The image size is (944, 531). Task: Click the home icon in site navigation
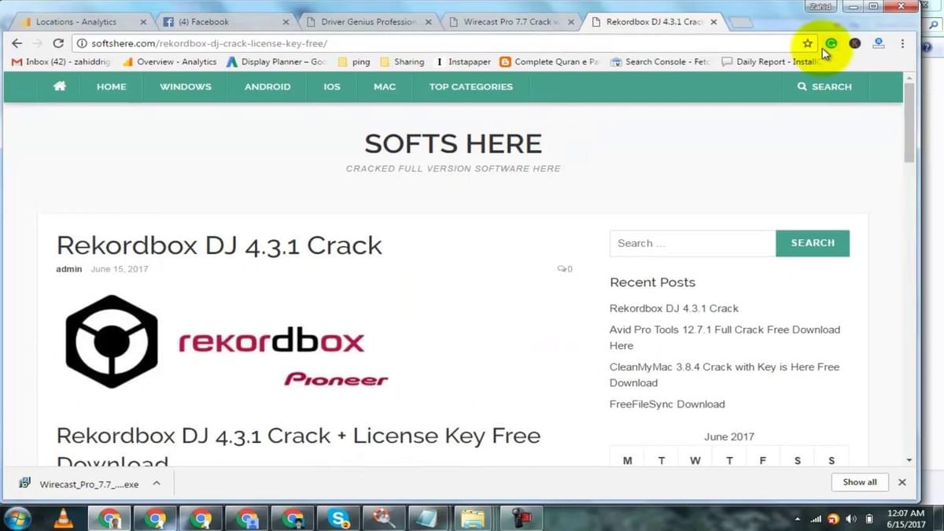click(60, 87)
